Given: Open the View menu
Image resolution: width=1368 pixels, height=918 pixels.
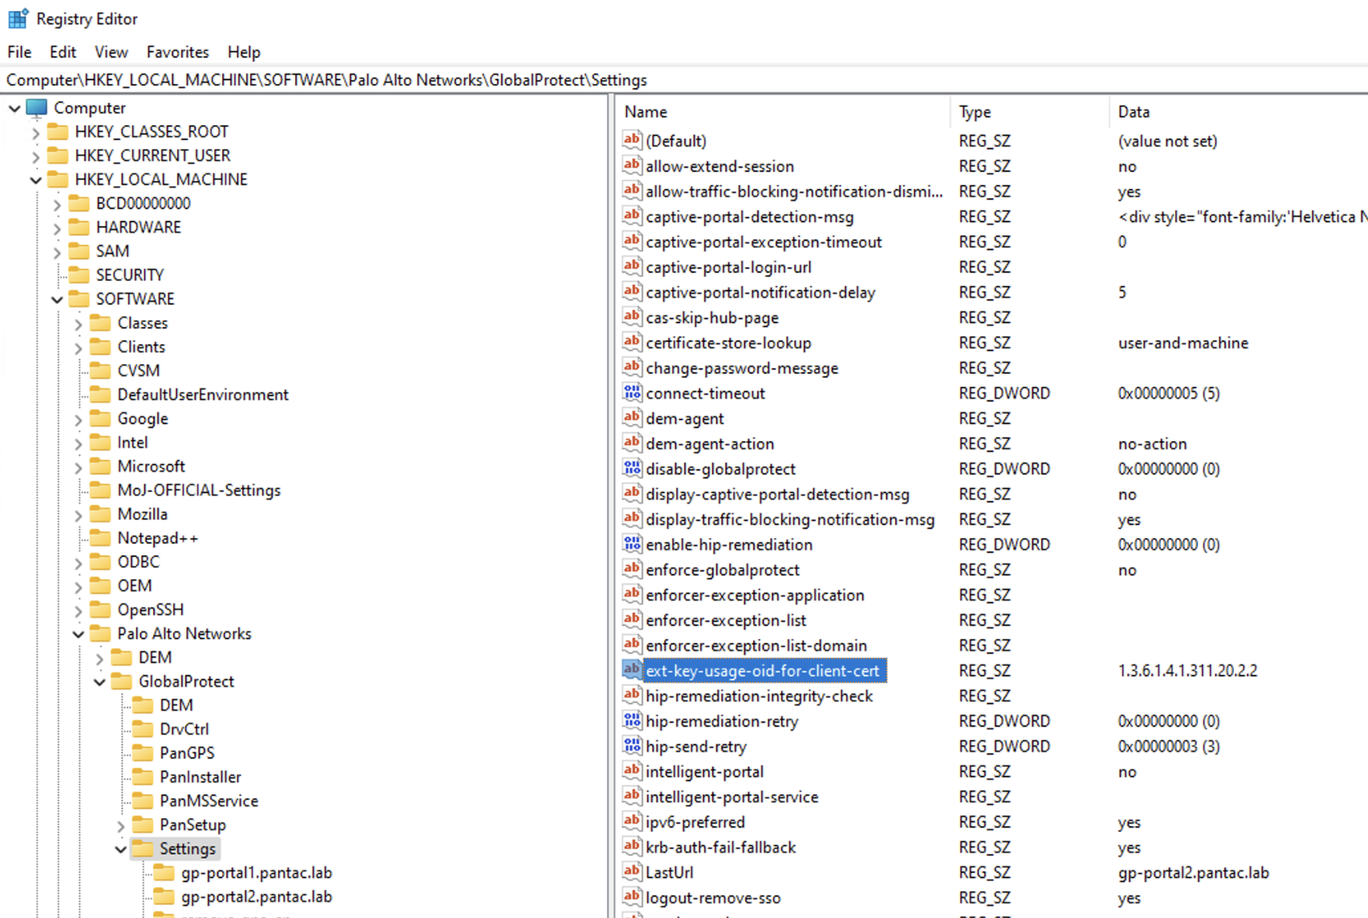Looking at the screenshot, I should click(111, 51).
